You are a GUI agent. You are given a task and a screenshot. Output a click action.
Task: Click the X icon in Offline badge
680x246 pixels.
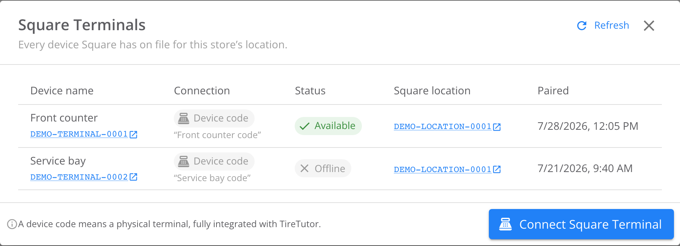(304, 168)
